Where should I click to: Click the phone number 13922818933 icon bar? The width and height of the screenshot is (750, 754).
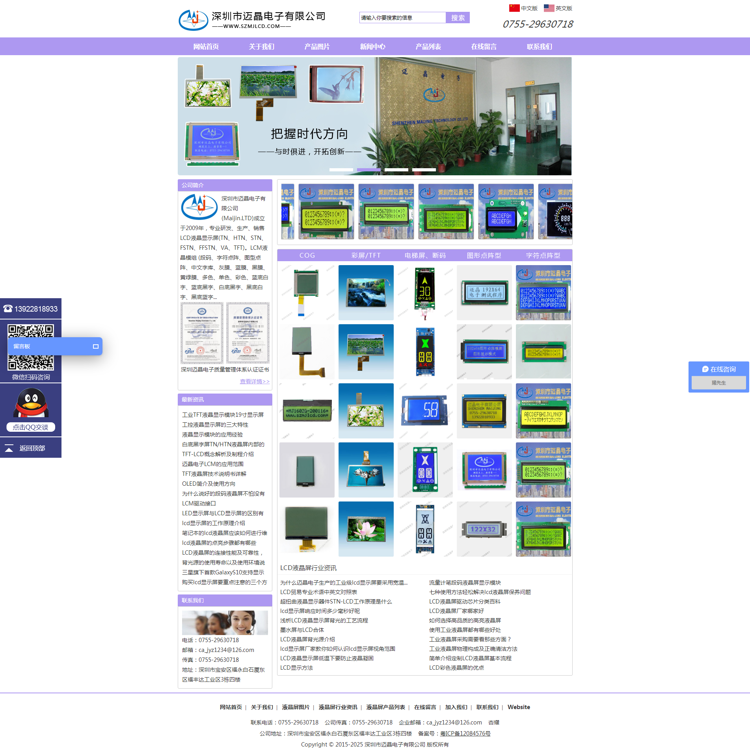31,309
